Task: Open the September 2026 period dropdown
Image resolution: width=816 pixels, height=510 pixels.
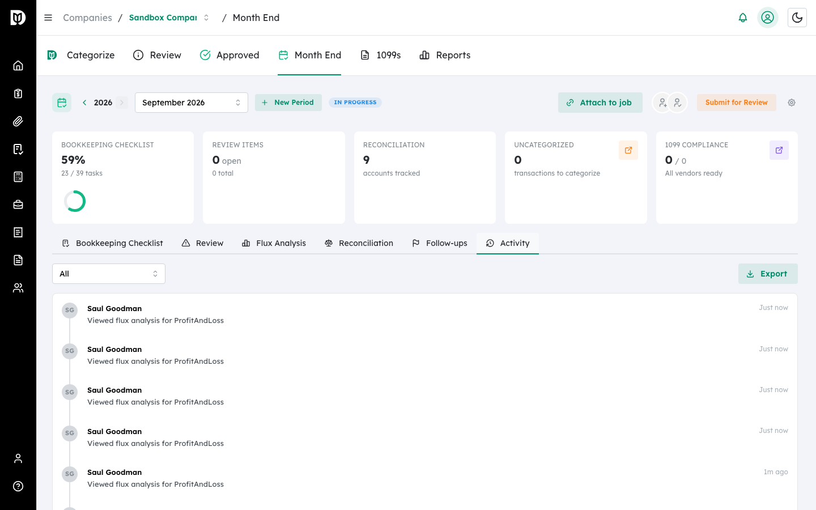Action: (x=192, y=103)
